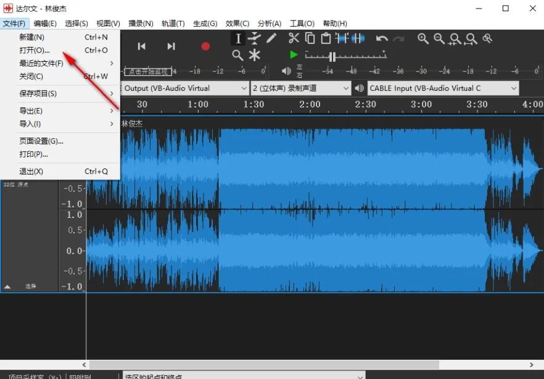Select the asterisk Multi-tool
The image size is (544, 379).
click(254, 55)
